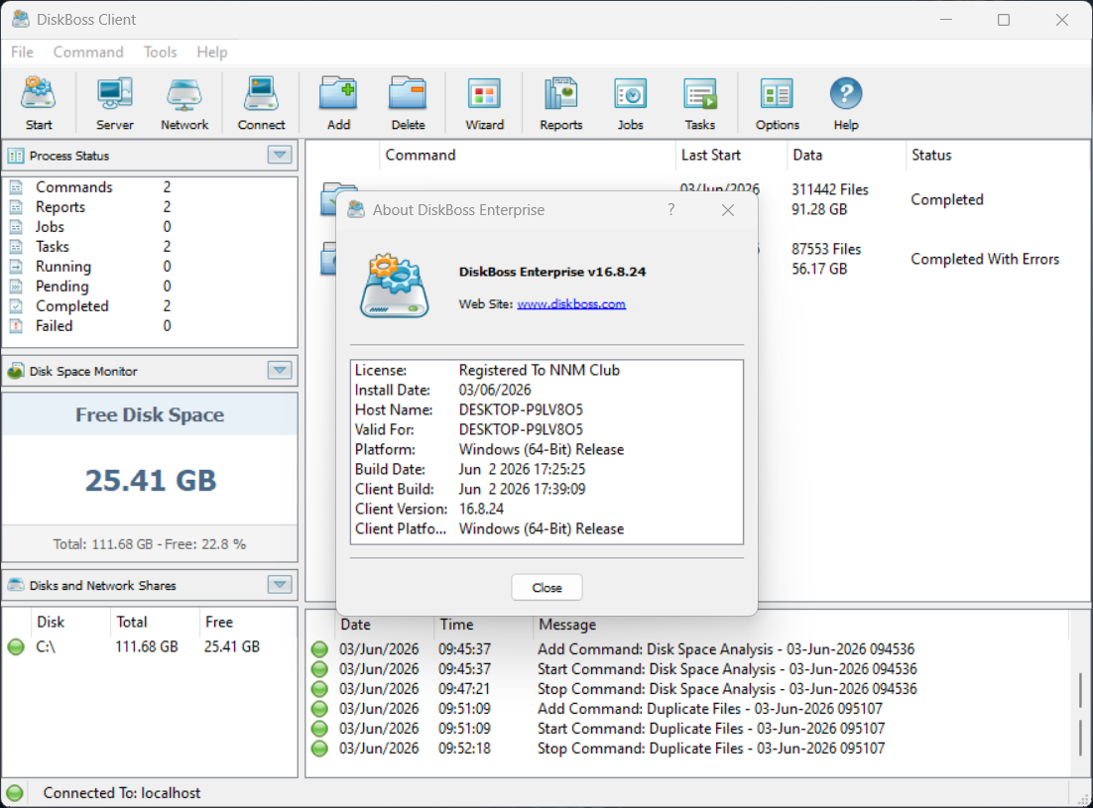
Task: Expand the Disk Space Monitor panel dropdown
Action: (281, 371)
